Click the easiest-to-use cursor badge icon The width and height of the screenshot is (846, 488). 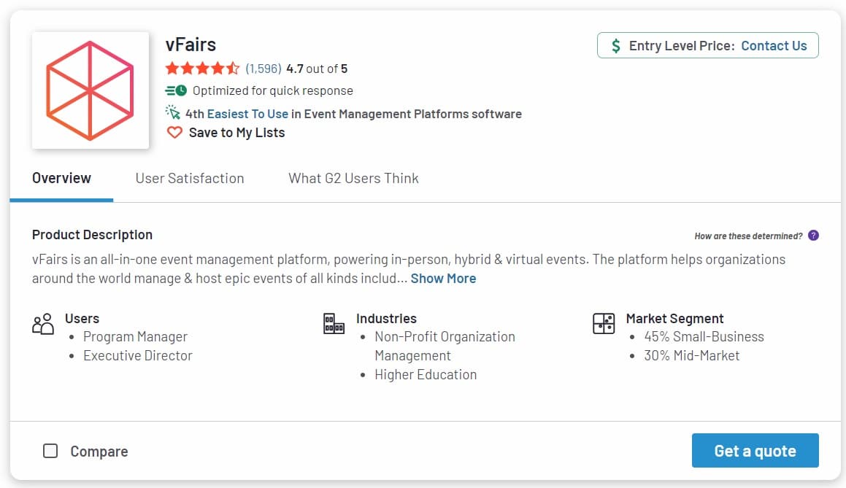[x=173, y=112]
